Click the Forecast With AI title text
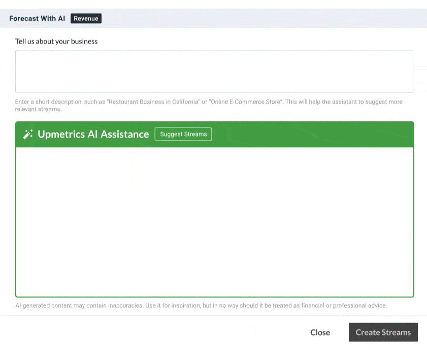The image size is (427, 350). coord(37,18)
